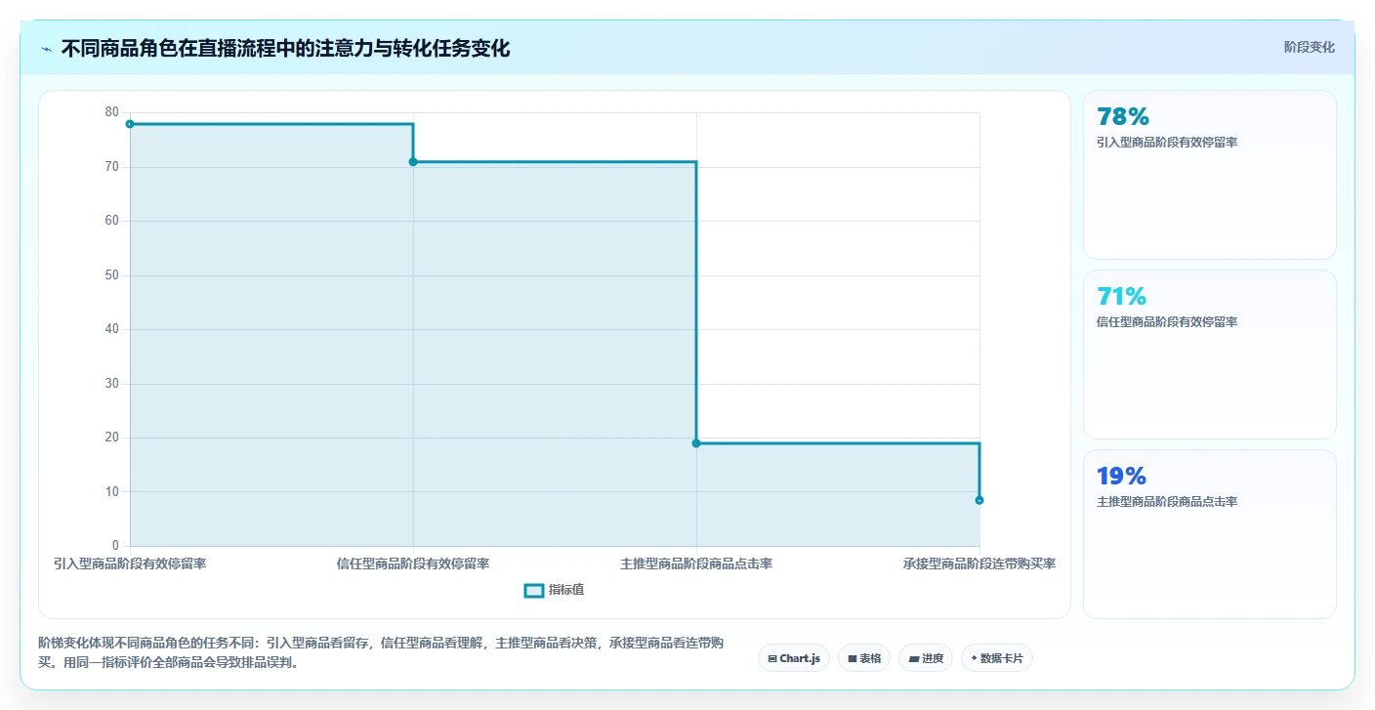Click the 78% card value
Image resolution: width=1375 pixels, height=710 pixels.
(x=1123, y=117)
